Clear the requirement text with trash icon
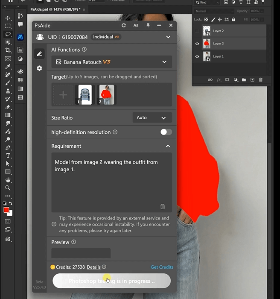Viewport: 280px width, 299px height. pyautogui.click(x=163, y=207)
